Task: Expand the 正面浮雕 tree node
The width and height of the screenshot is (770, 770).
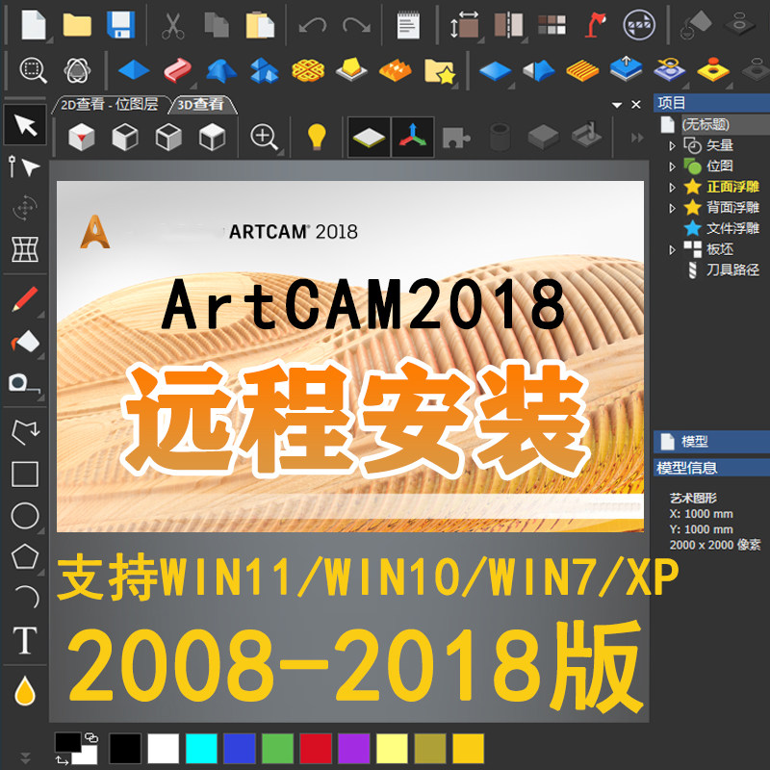Action: (x=672, y=187)
